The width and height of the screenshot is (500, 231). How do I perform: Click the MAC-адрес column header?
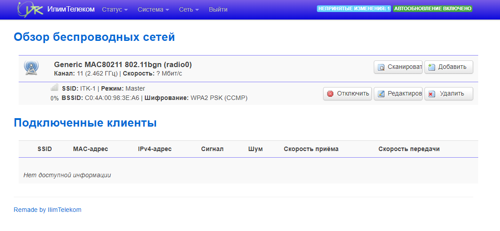90,149
